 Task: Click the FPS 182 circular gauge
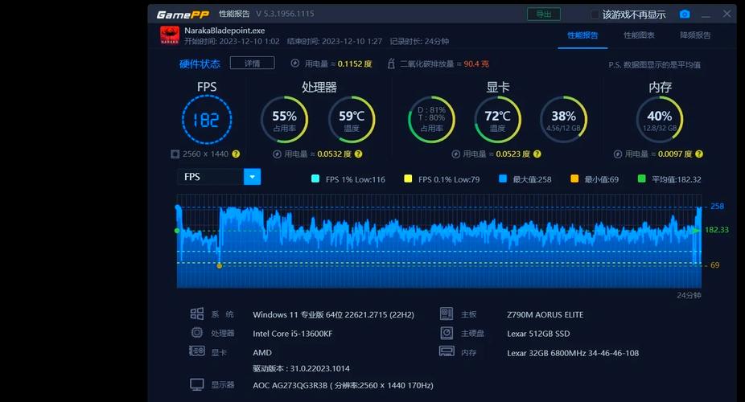207,120
